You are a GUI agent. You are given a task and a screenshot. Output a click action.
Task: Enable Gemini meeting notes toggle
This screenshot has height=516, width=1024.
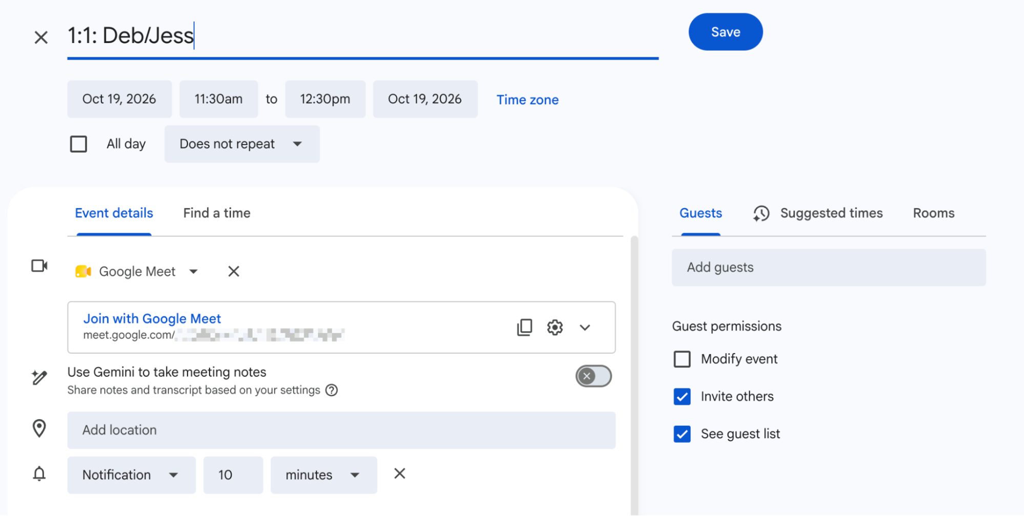(x=593, y=376)
